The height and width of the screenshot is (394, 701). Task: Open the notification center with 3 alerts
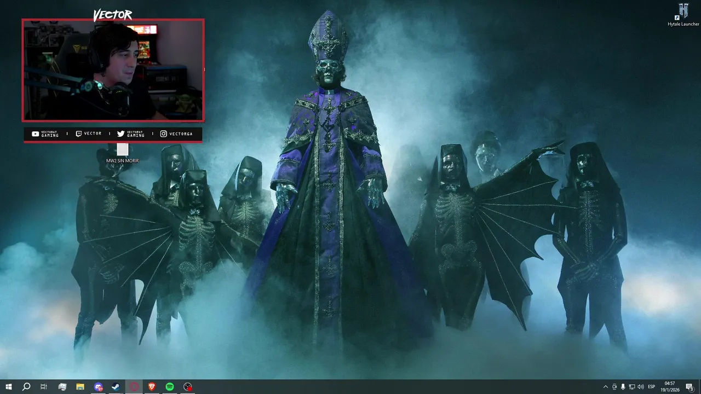(x=689, y=387)
